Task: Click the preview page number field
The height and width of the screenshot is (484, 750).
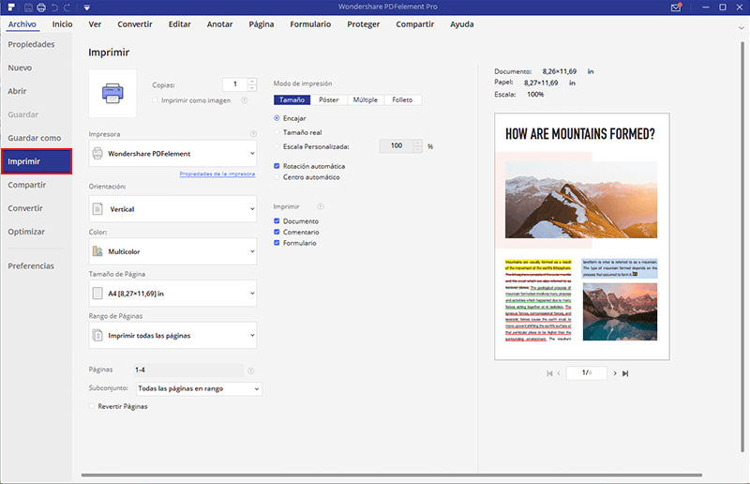Action: pos(587,373)
